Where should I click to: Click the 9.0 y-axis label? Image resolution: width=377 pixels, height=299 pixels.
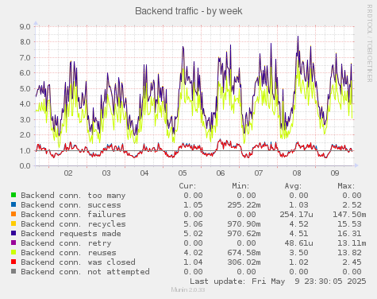point(25,26)
